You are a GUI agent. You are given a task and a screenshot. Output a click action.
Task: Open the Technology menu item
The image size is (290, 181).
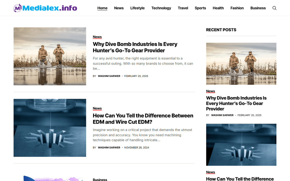tap(161, 8)
